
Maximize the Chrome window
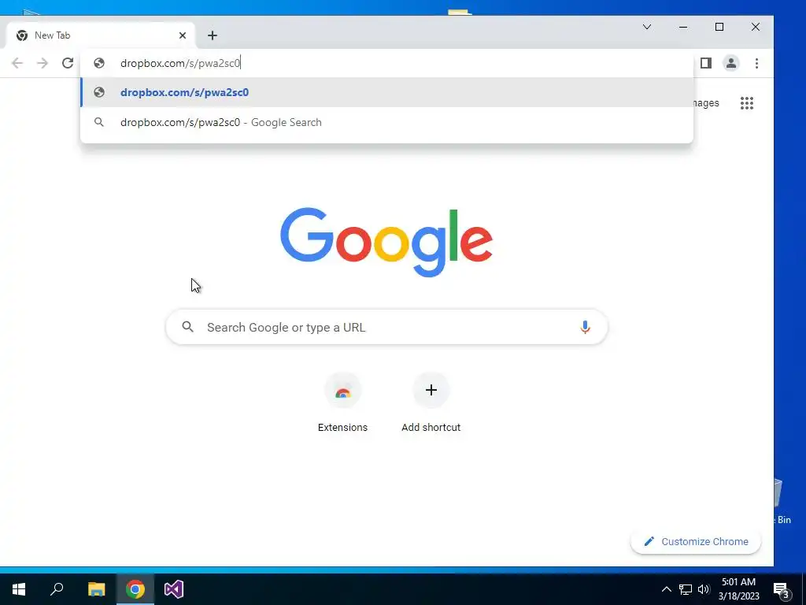pos(719,27)
